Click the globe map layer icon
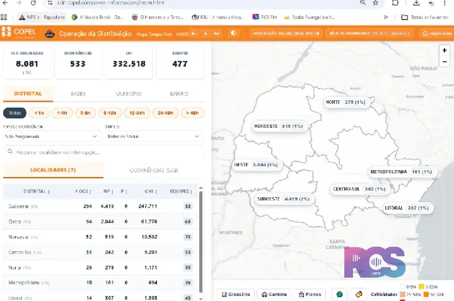Screen dimensions: 454x301 coord(339,294)
